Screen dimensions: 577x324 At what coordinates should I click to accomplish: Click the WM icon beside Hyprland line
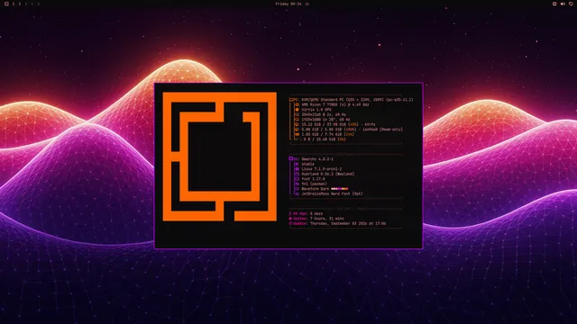pyautogui.click(x=297, y=174)
